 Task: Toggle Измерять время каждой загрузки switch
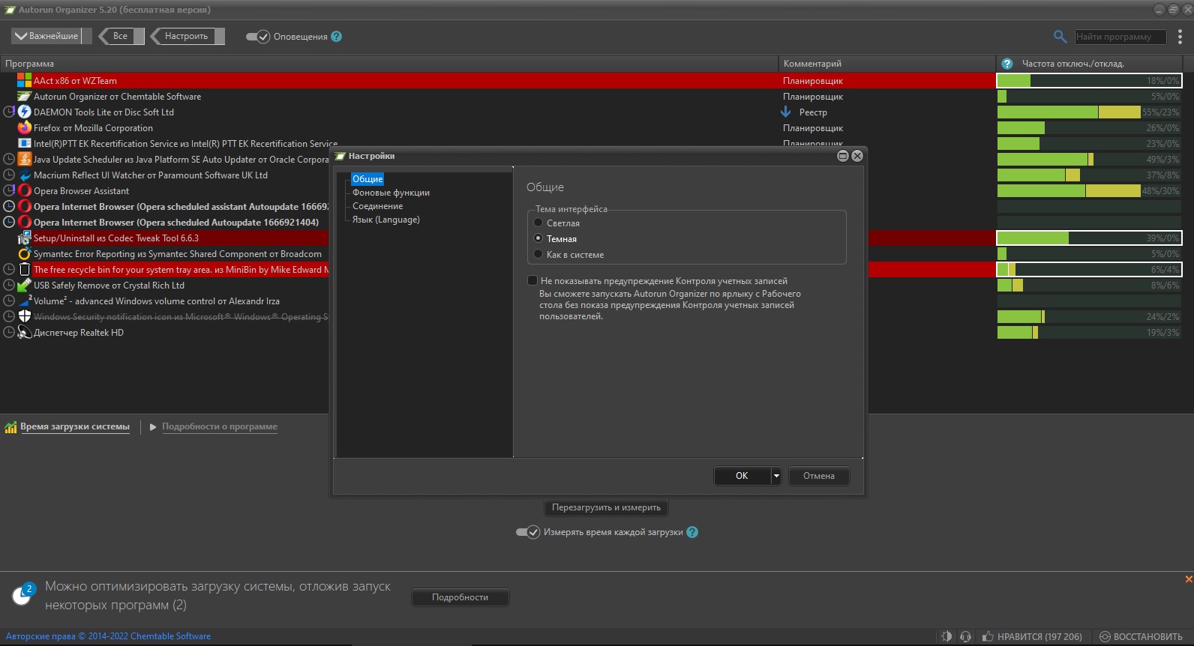pos(527,532)
